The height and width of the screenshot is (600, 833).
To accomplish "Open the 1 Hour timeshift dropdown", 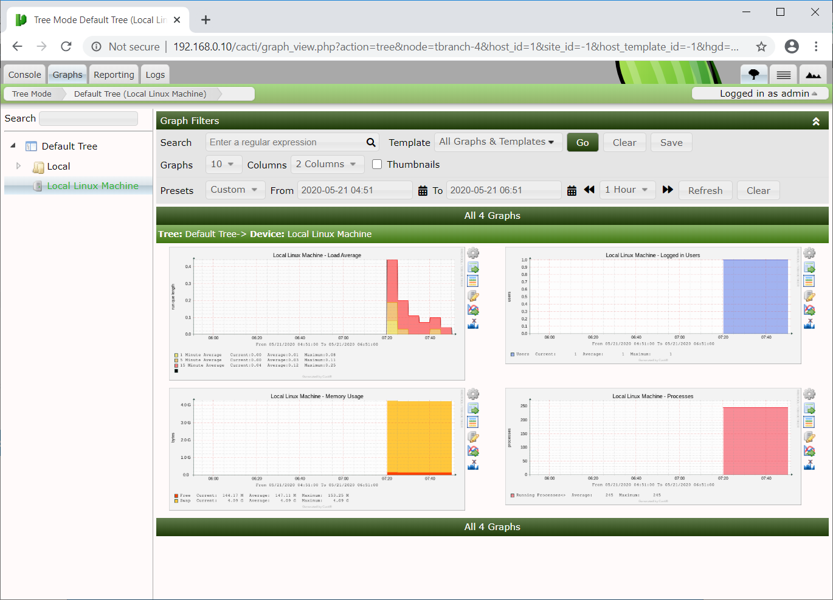I will pos(628,190).
